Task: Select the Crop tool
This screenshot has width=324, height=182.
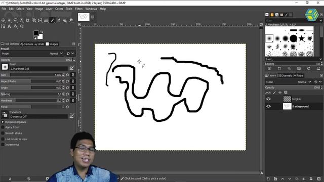Action: point(28,20)
